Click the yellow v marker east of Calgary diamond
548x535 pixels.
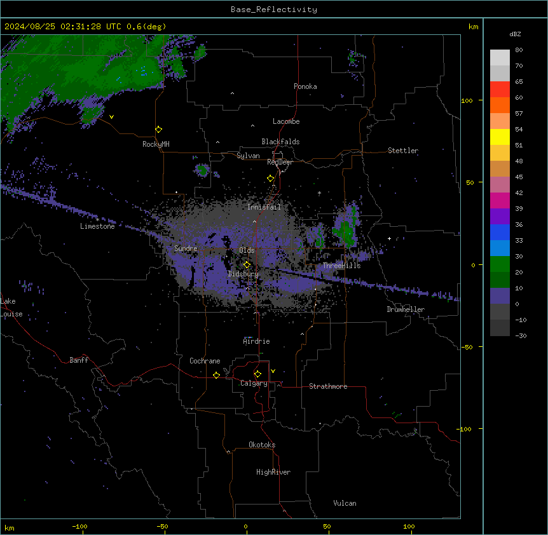click(273, 371)
